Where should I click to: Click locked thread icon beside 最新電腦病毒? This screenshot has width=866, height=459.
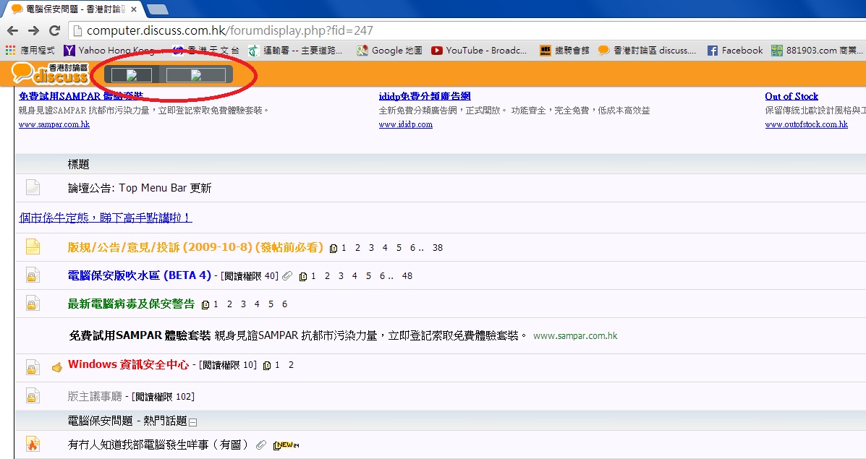pyautogui.click(x=33, y=304)
